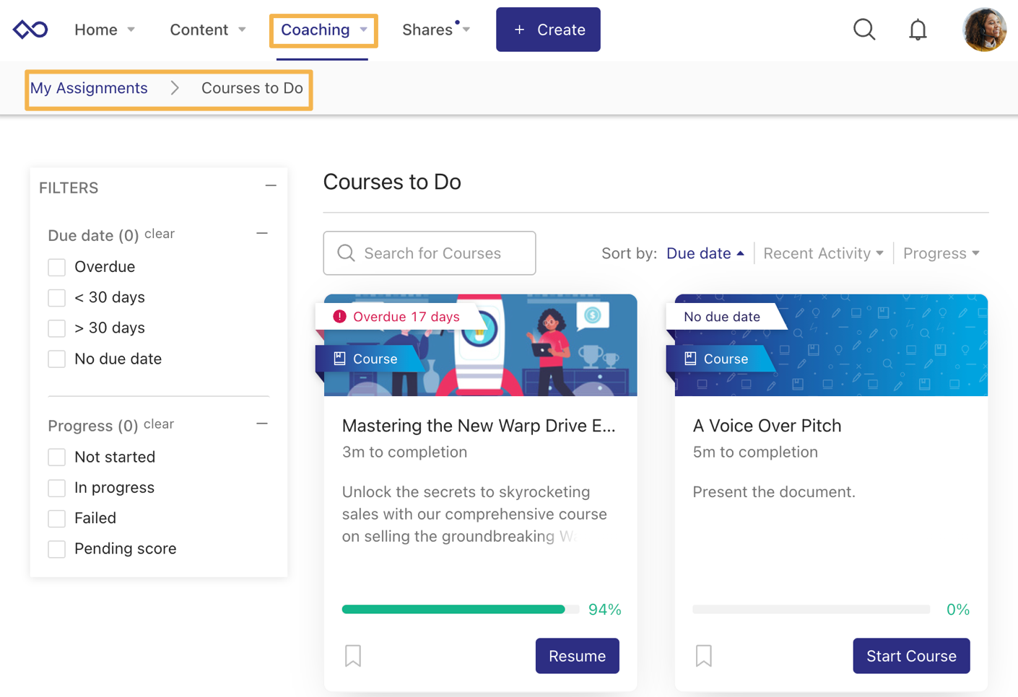The width and height of the screenshot is (1018, 697).
Task: Click the infinity logo icon
Action: pos(30,30)
